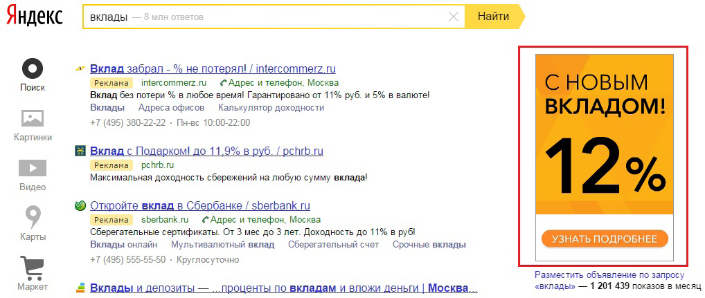
Task: Open Разместить объявление по запросу вклады link
Action: pyautogui.click(x=609, y=280)
